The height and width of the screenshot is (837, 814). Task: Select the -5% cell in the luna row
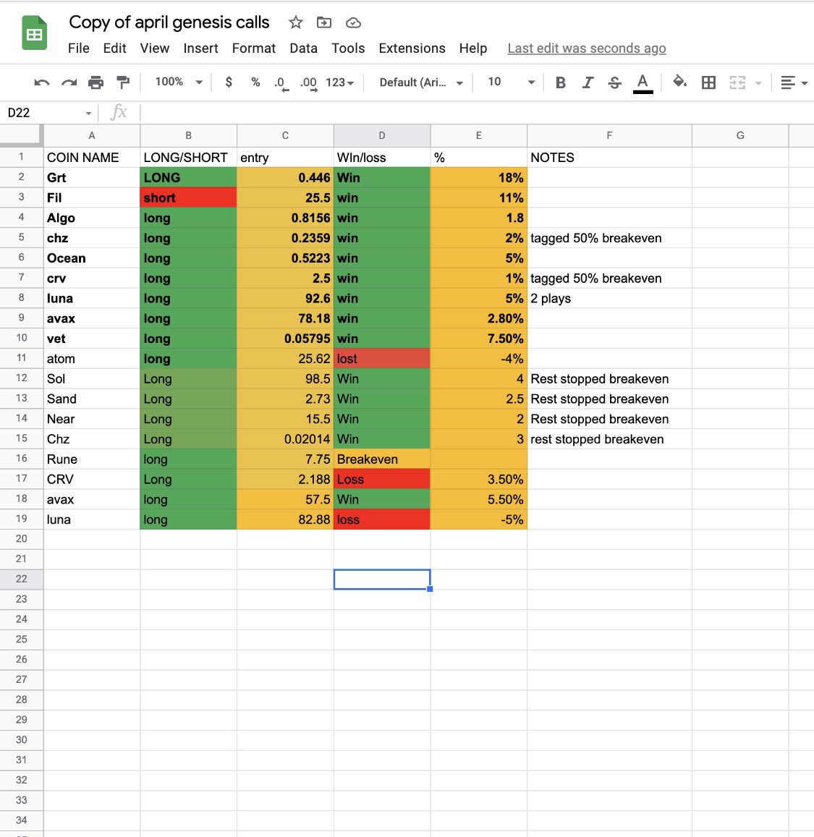[x=478, y=519]
